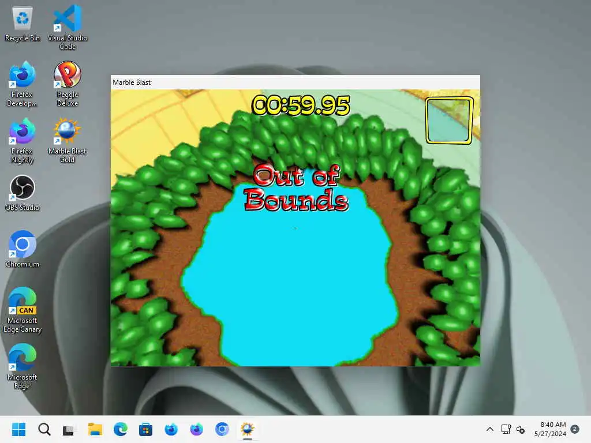Open the network status tray icon
Viewport: 591px width, 443px height.
506,429
